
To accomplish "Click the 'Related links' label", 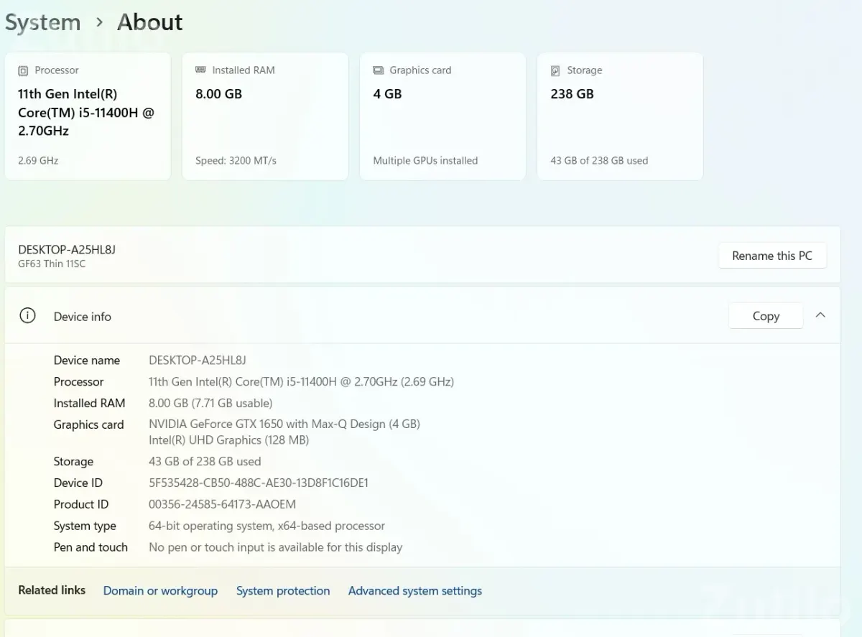I will point(52,590).
